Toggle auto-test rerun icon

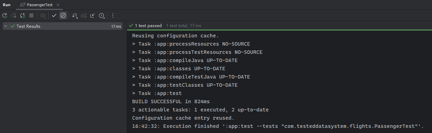coord(23,15)
